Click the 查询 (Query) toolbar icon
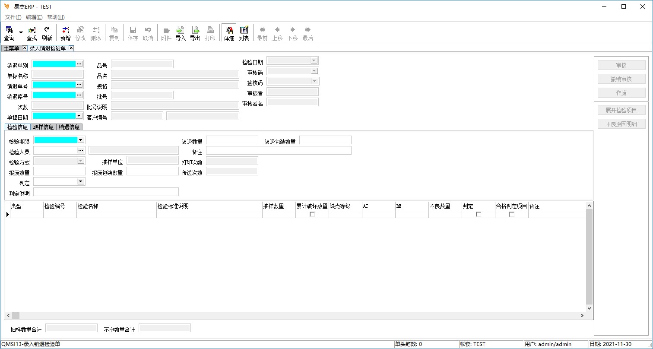 pyautogui.click(x=9, y=33)
